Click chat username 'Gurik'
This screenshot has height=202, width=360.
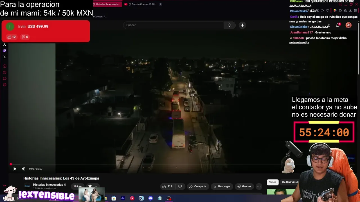(x=294, y=17)
